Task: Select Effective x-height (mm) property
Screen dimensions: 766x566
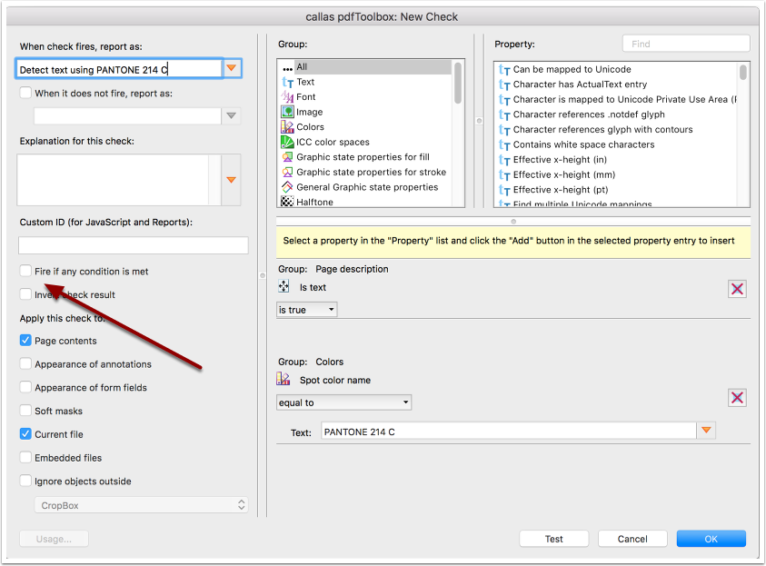Action: [x=616, y=174]
